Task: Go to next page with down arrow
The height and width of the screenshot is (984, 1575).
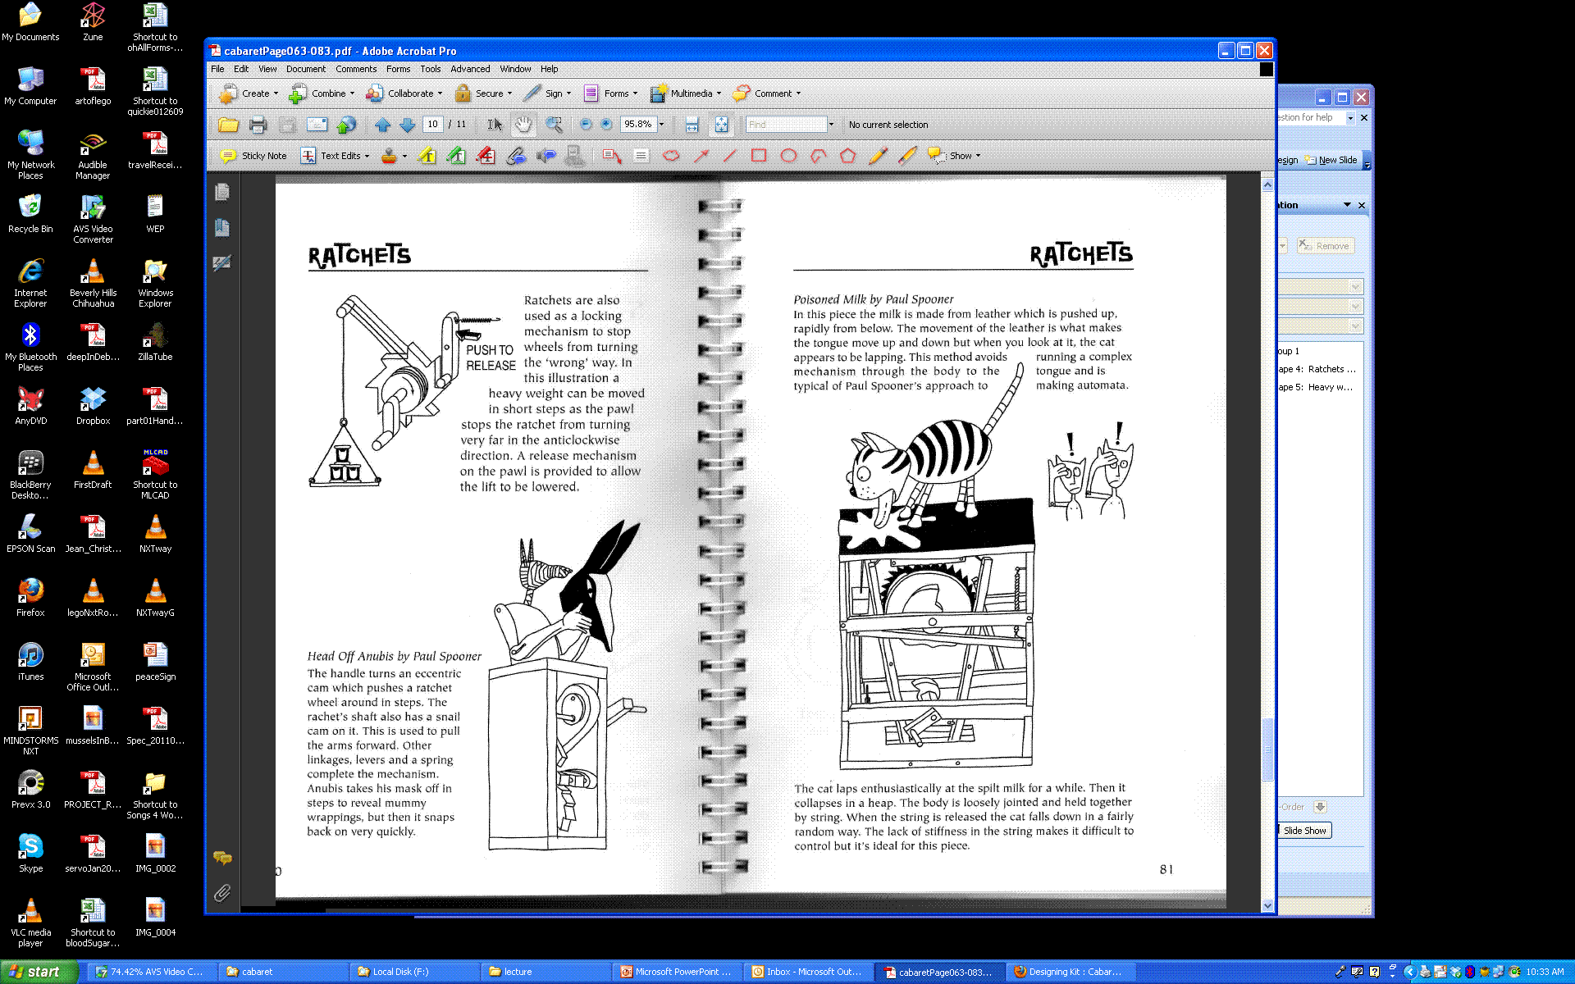Action: point(408,125)
